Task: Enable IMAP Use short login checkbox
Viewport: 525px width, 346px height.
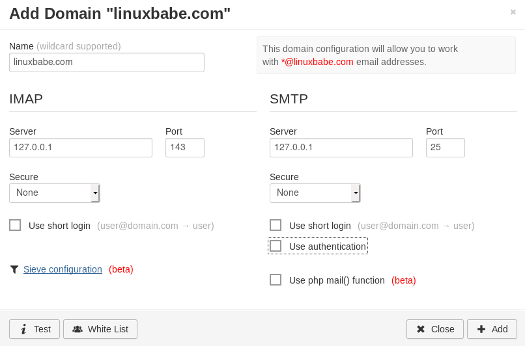Action: (15, 225)
